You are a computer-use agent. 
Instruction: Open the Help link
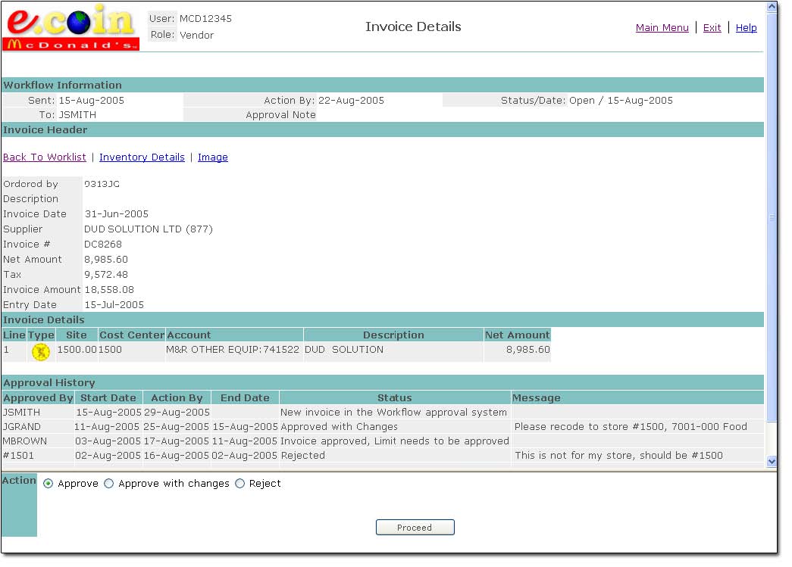746,28
